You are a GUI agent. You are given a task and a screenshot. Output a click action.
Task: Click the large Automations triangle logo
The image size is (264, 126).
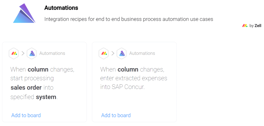(x=24, y=13)
